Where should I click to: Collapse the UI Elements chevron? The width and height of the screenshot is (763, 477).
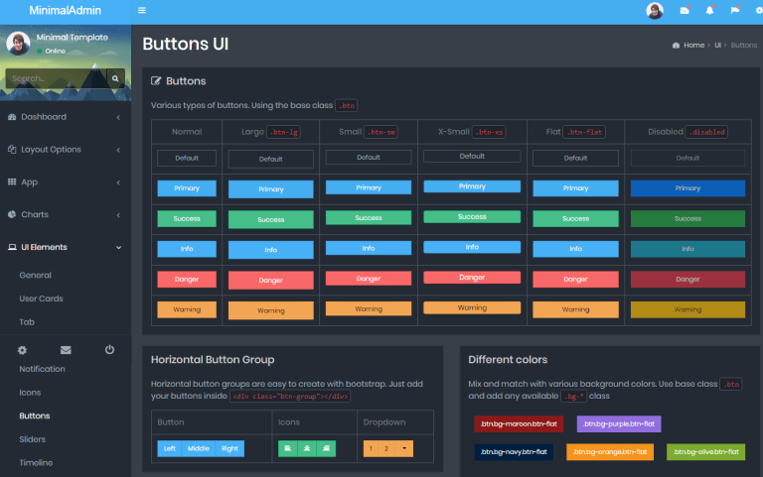point(118,247)
